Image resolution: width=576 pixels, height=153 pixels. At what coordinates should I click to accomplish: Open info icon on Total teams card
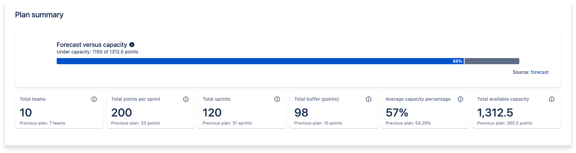click(x=94, y=99)
